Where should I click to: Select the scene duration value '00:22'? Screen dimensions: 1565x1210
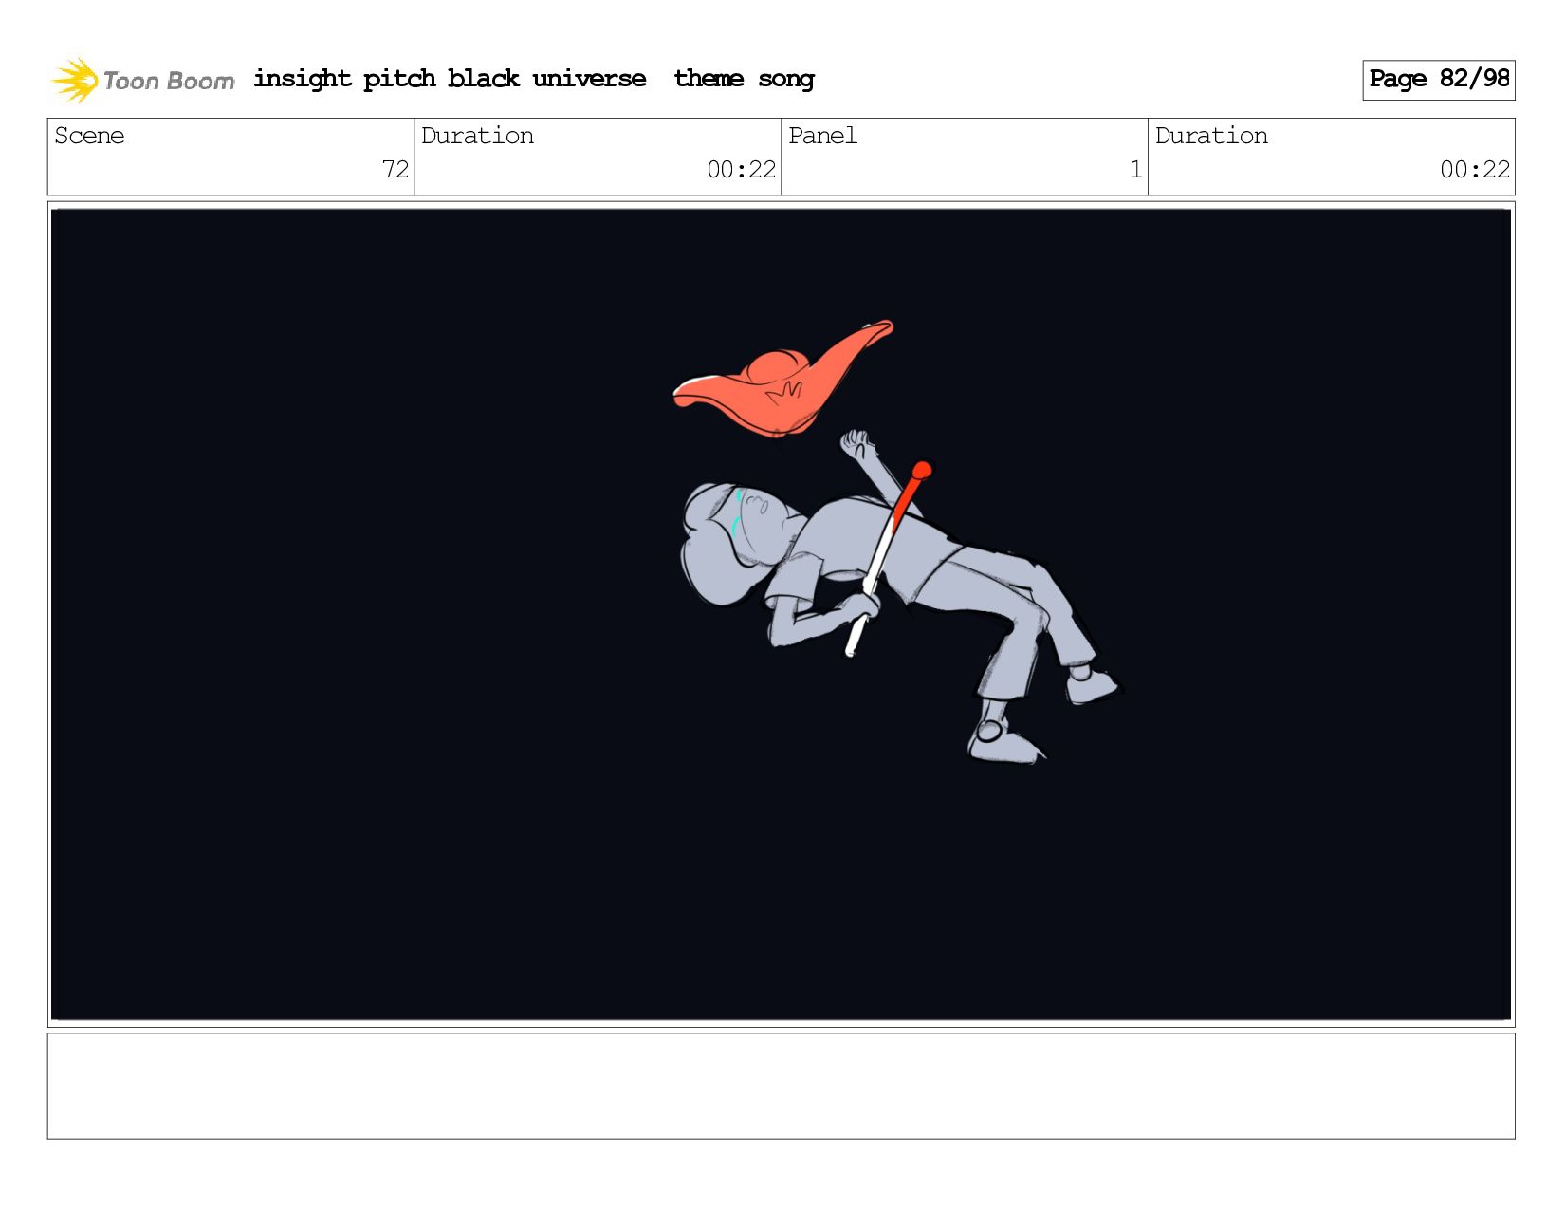(x=742, y=170)
